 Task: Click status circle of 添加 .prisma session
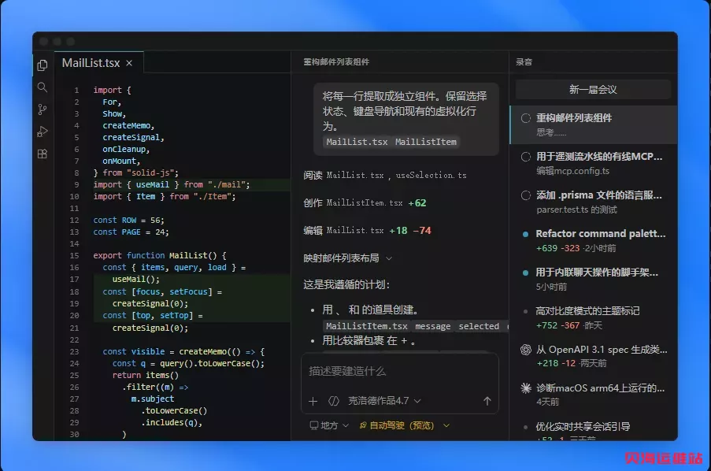525,195
